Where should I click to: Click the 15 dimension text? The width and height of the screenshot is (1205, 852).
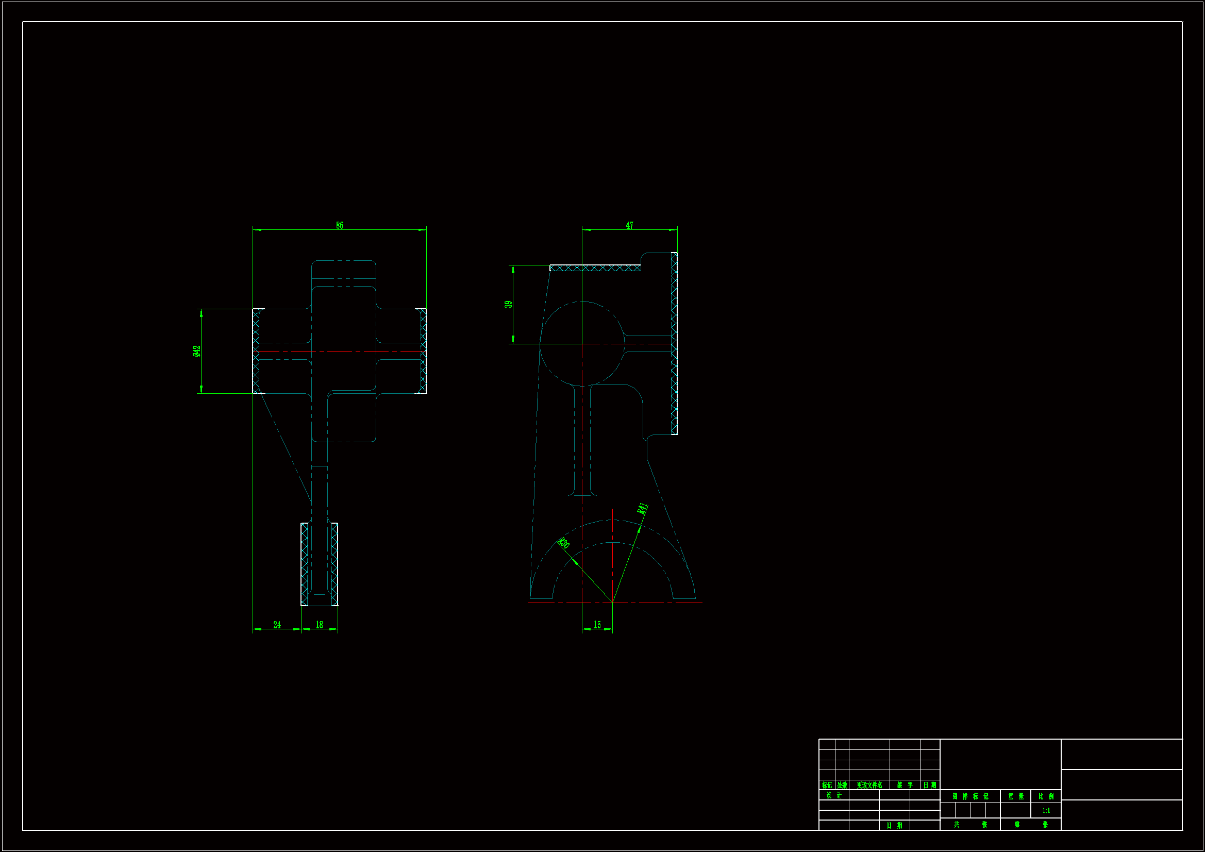click(x=597, y=625)
